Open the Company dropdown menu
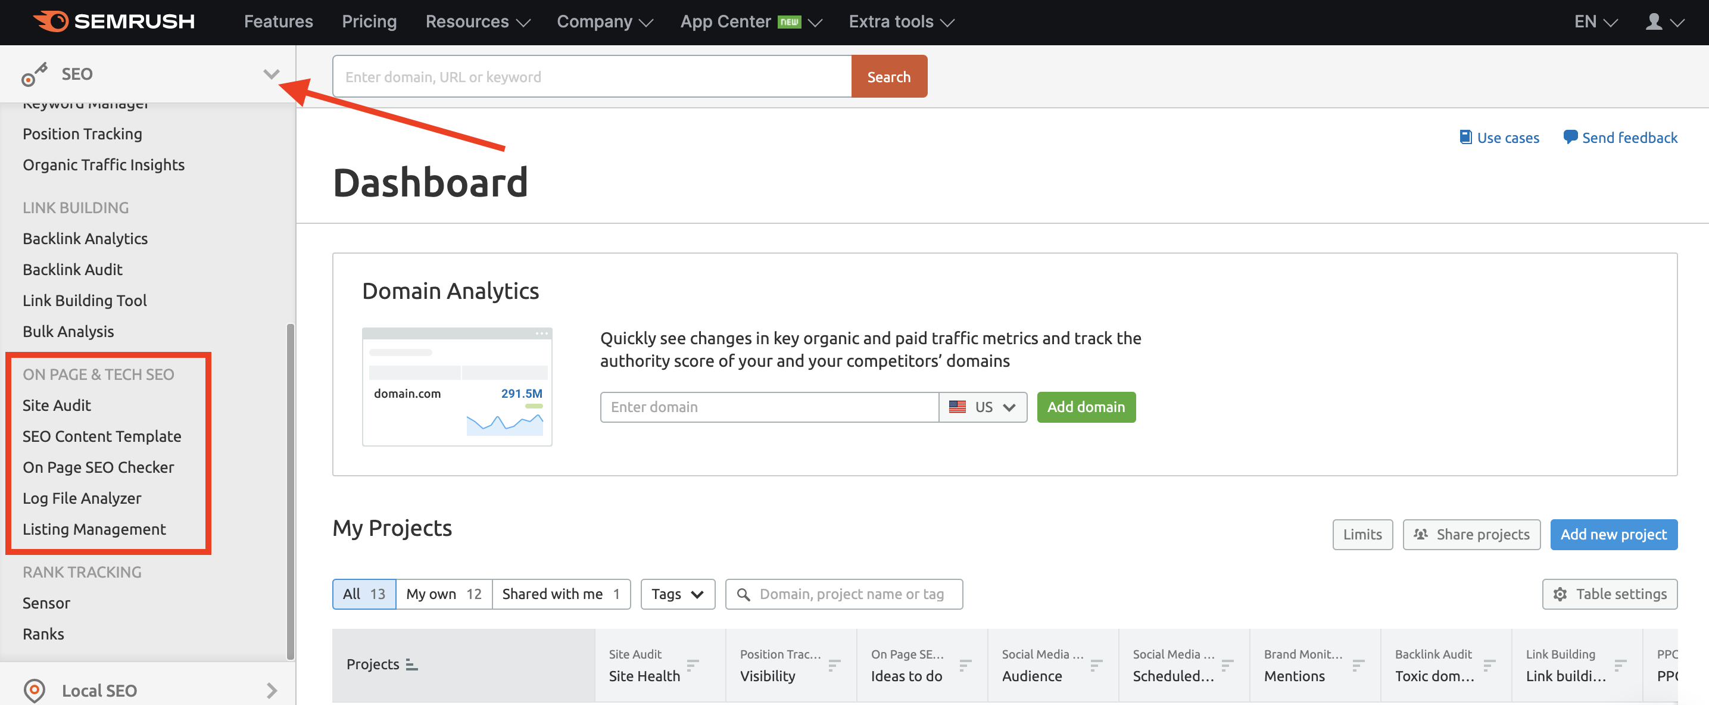Image resolution: width=1709 pixels, height=705 pixels. pyautogui.click(x=604, y=22)
